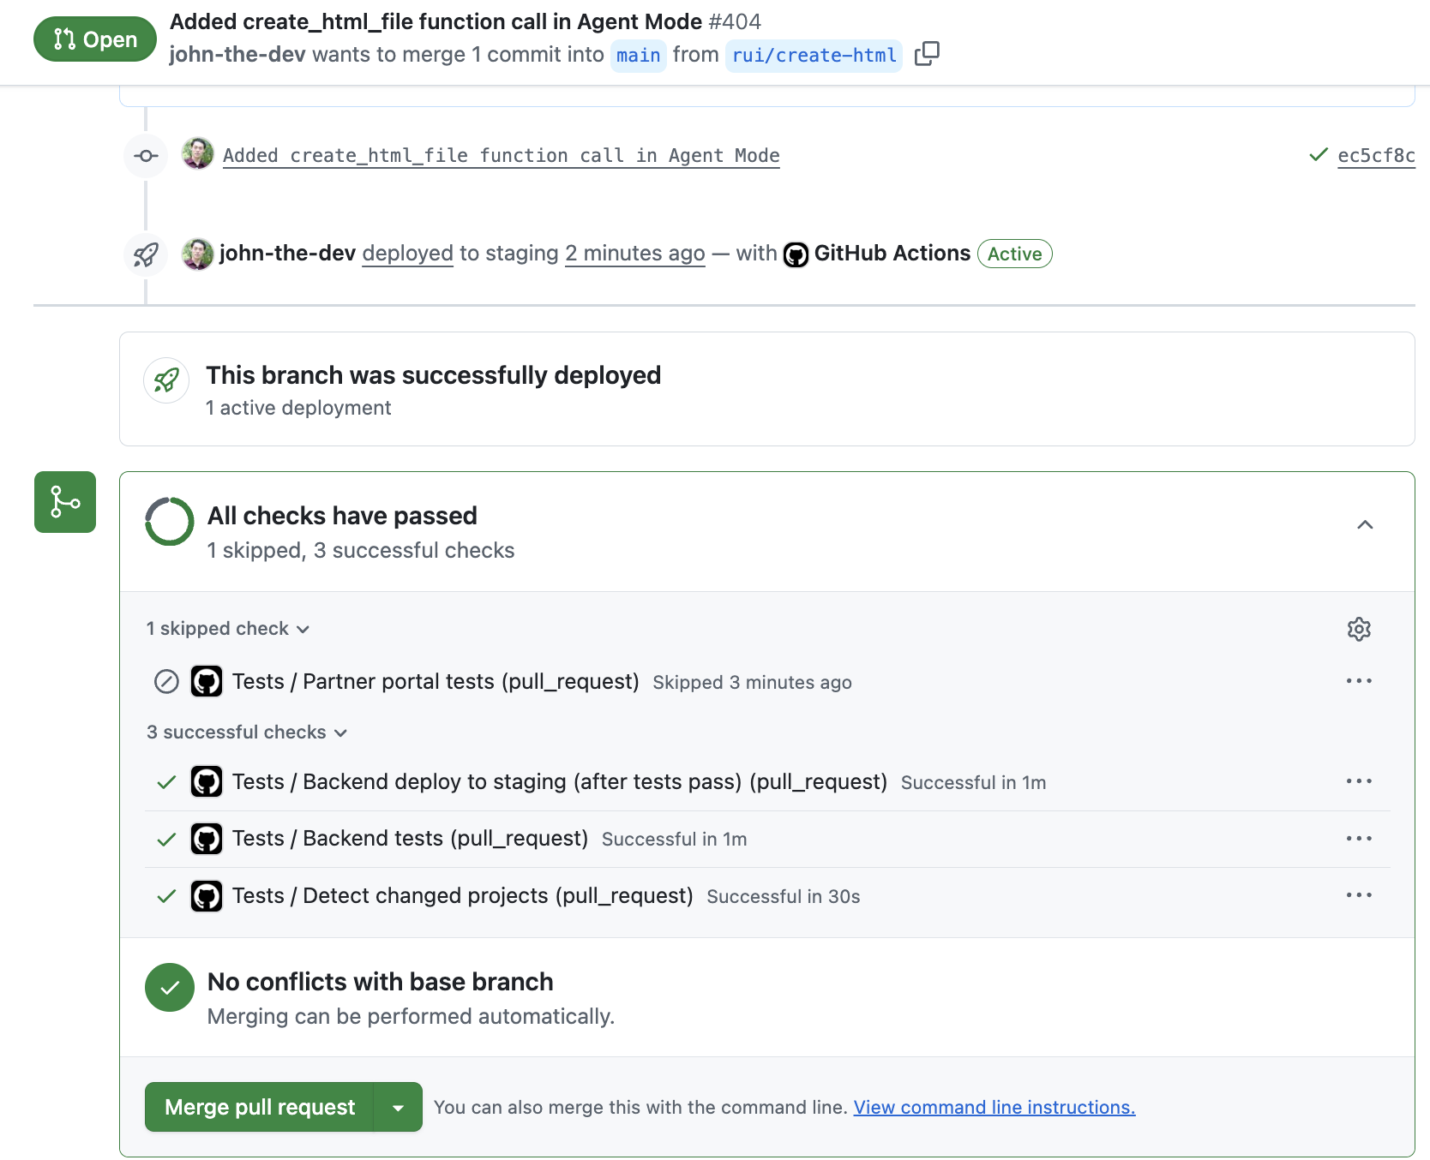Click the commit node icon in the timeline
This screenshot has height=1160, width=1430.
click(x=145, y=155)
